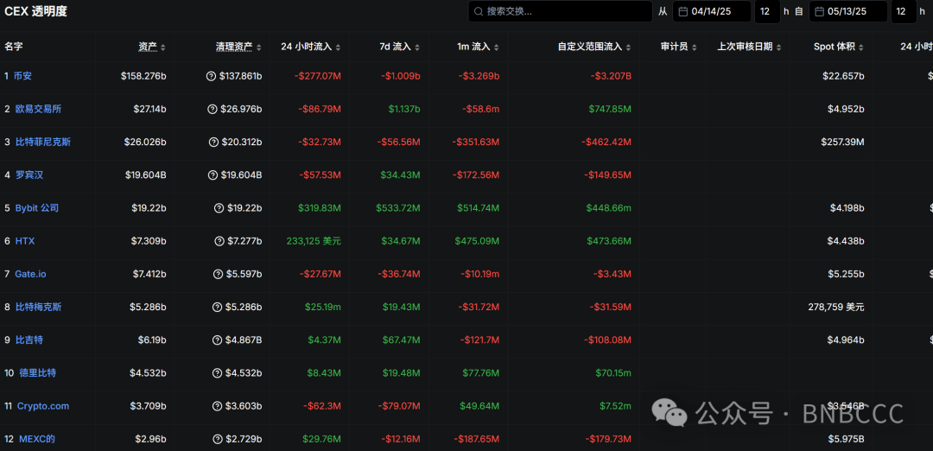
Task: Sort by 24 小时流入 column
Action: tap(311, 47)
